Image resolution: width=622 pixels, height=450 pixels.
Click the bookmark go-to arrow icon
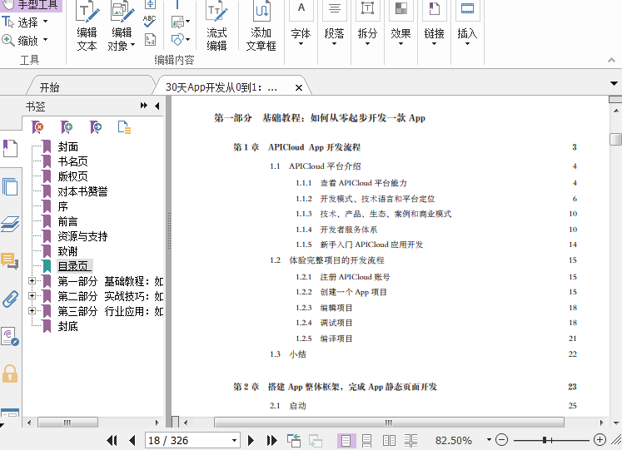[96, 127]
